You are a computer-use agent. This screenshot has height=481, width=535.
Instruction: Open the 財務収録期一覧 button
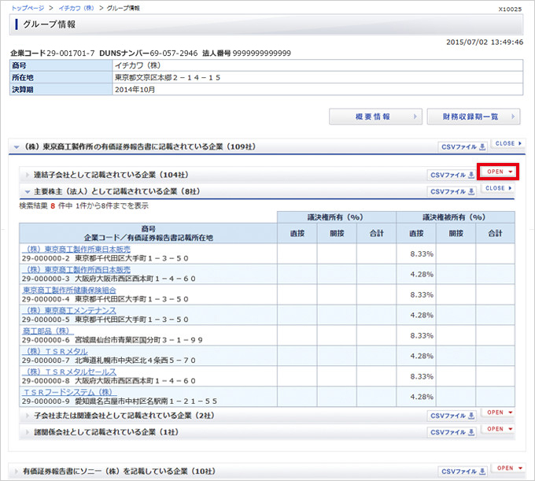pos(474,117)
